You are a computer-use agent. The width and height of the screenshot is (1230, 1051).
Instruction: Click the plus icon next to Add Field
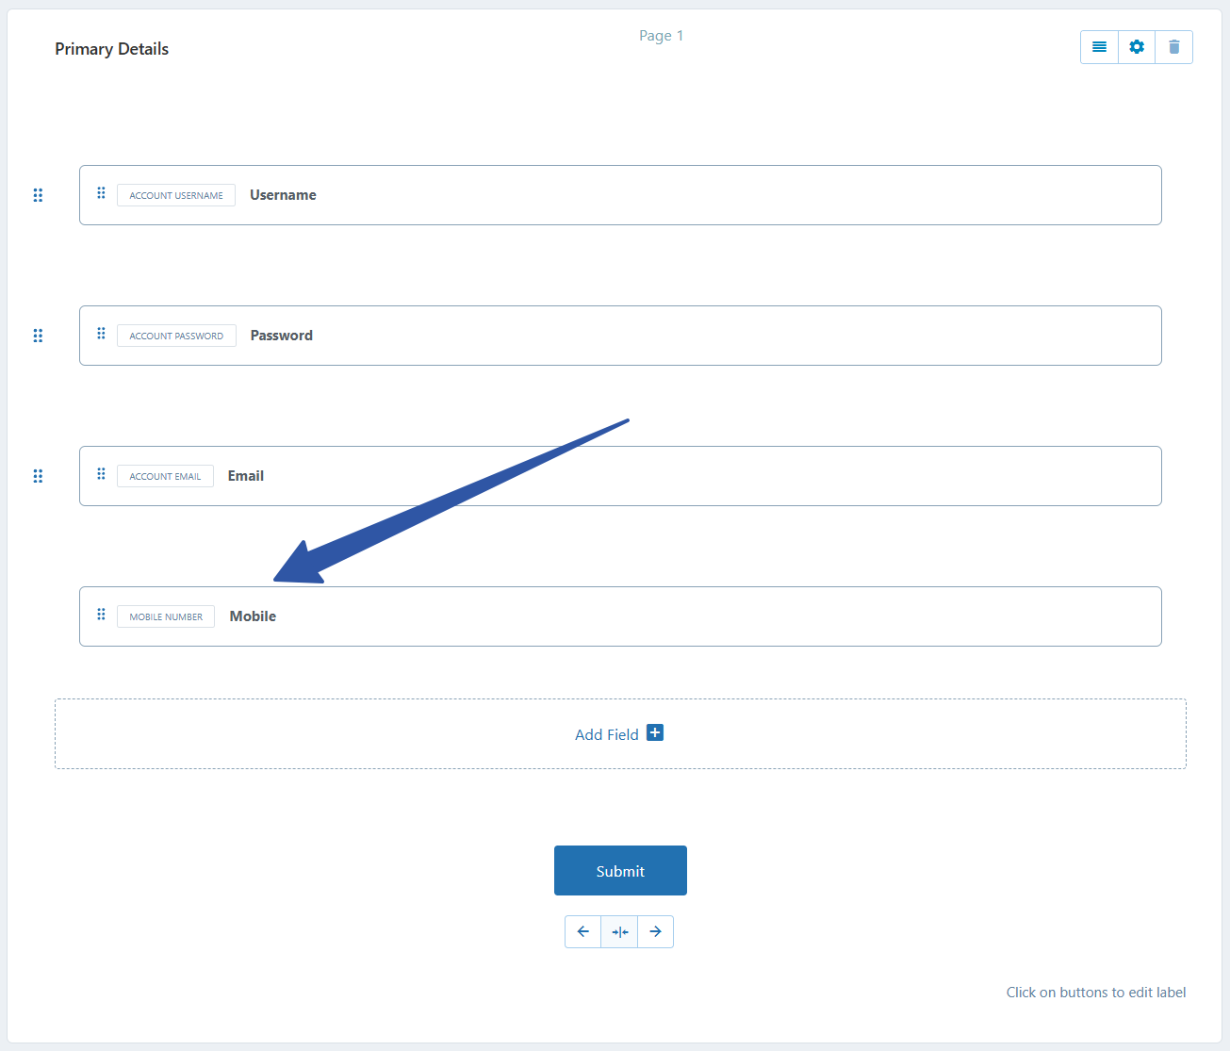click(x=655, y=732)
